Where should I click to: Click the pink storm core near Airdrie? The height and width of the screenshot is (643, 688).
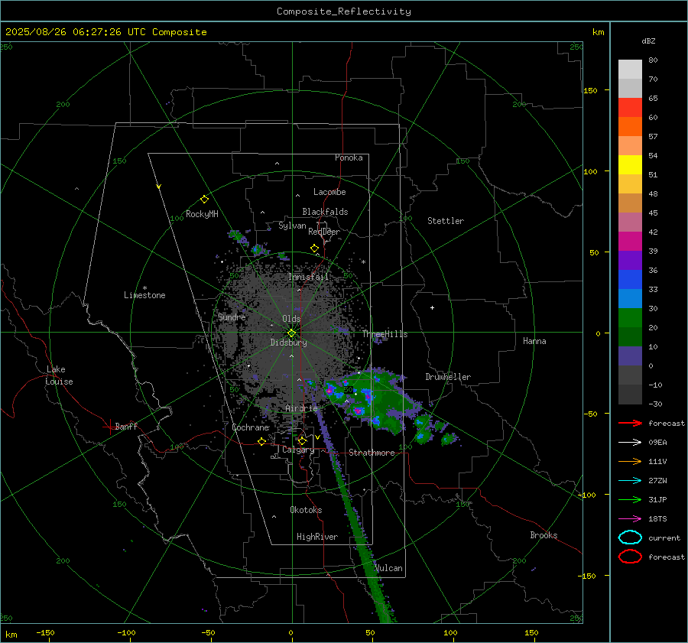(x=329, y=390)
